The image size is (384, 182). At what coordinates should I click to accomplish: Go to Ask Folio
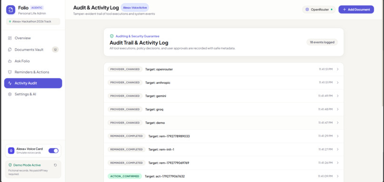click(x=33, y=61)
